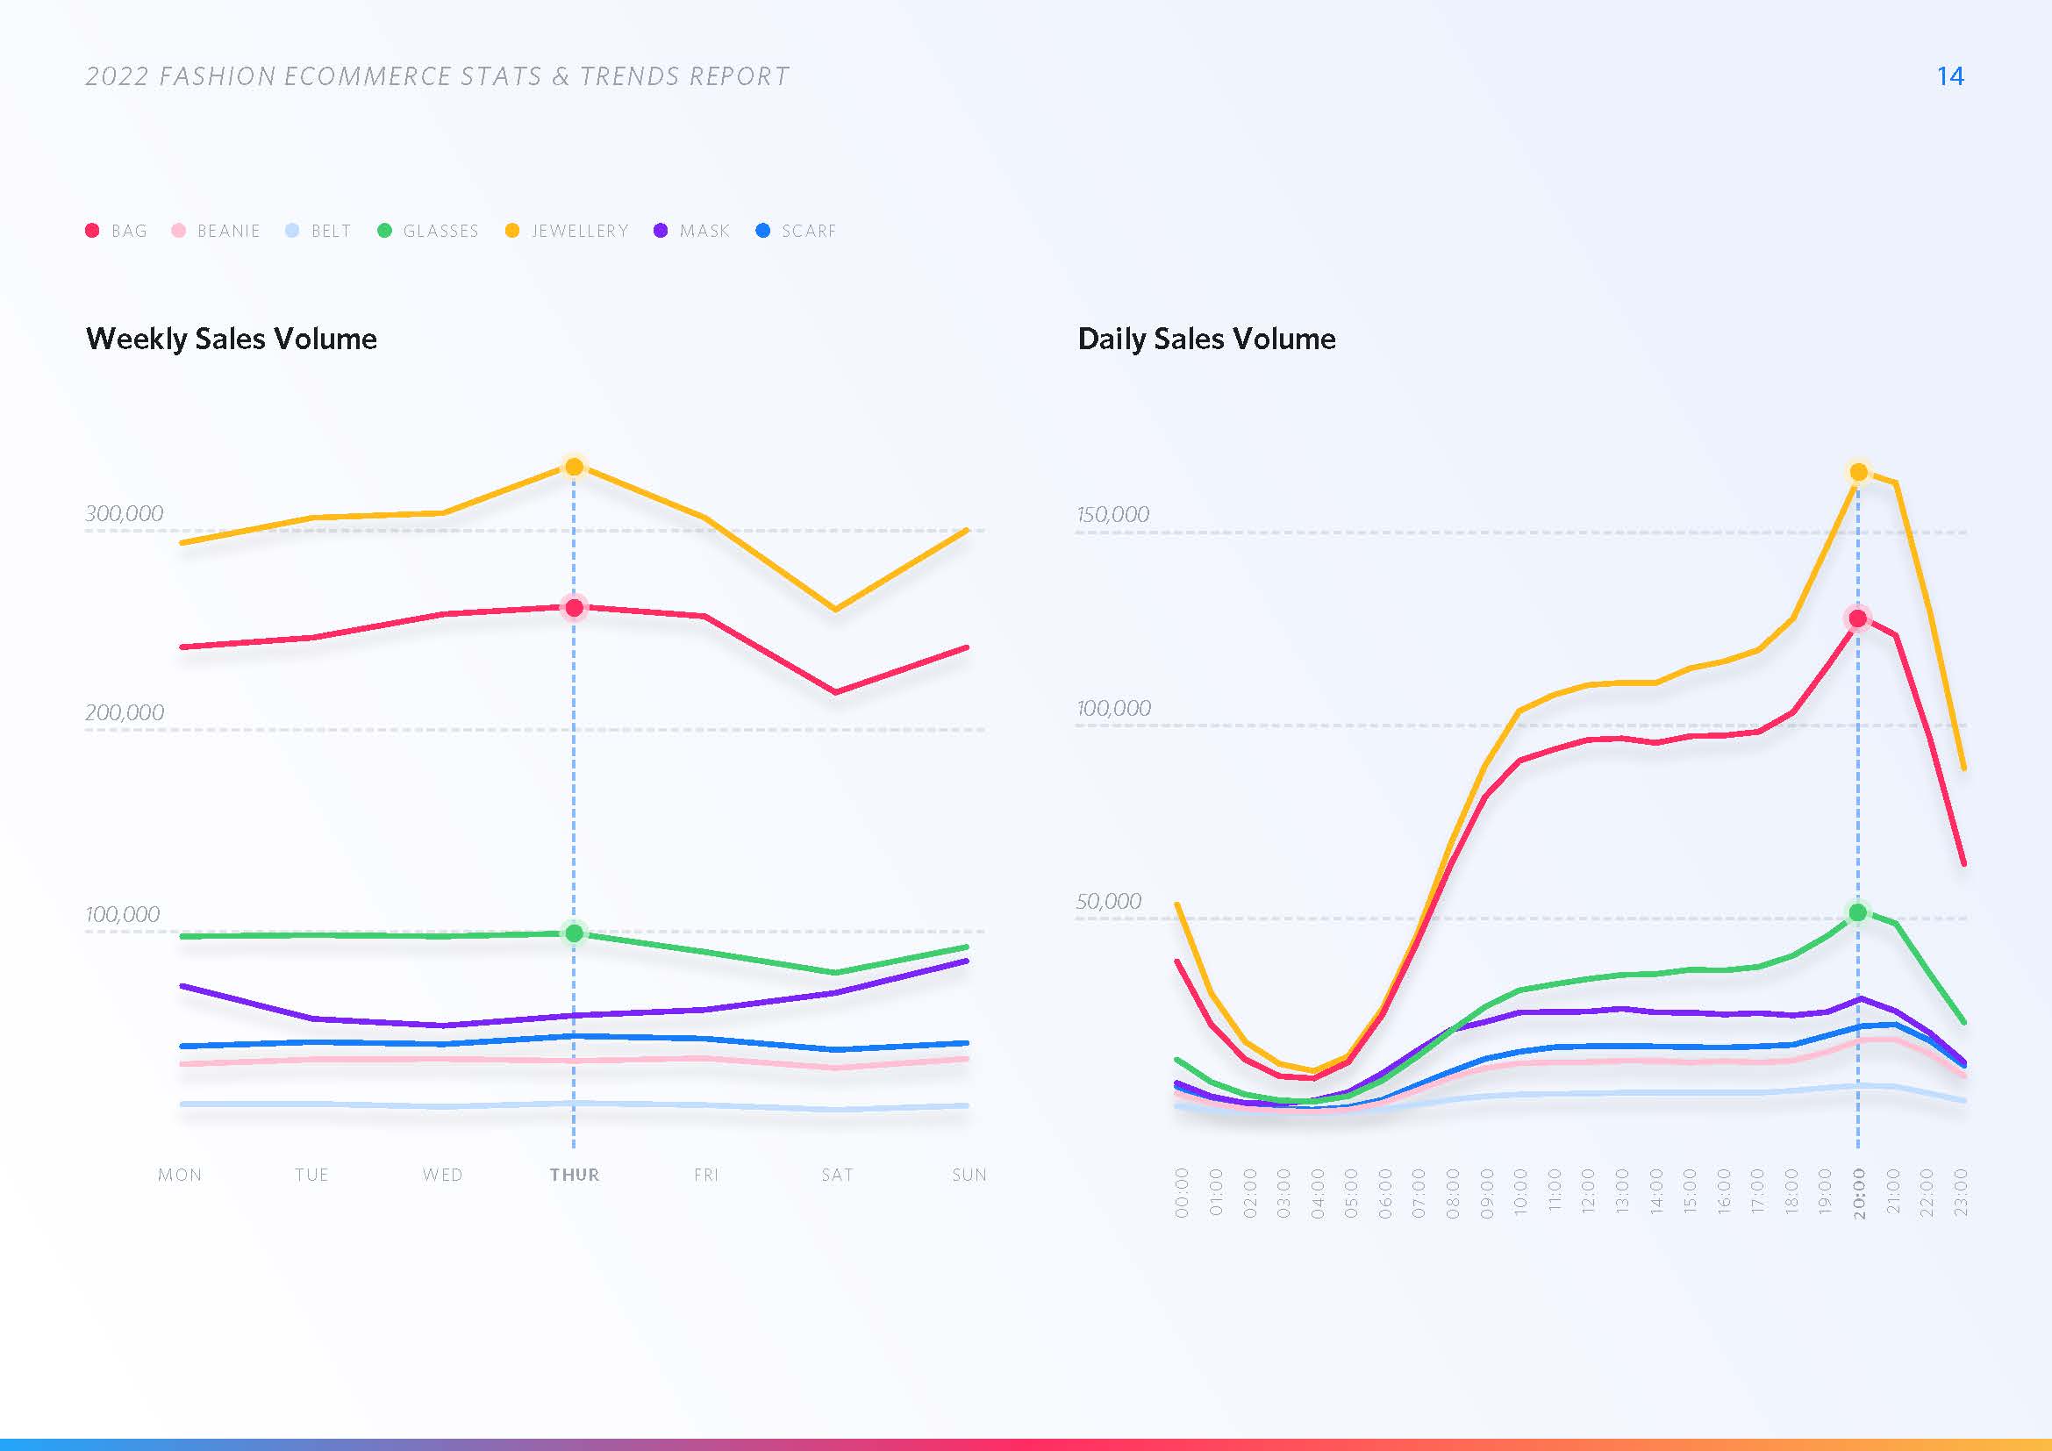Click the bag Thursday marker in weekly chart
Viewport: 2052px width, 1451px height.
(575, 608)
